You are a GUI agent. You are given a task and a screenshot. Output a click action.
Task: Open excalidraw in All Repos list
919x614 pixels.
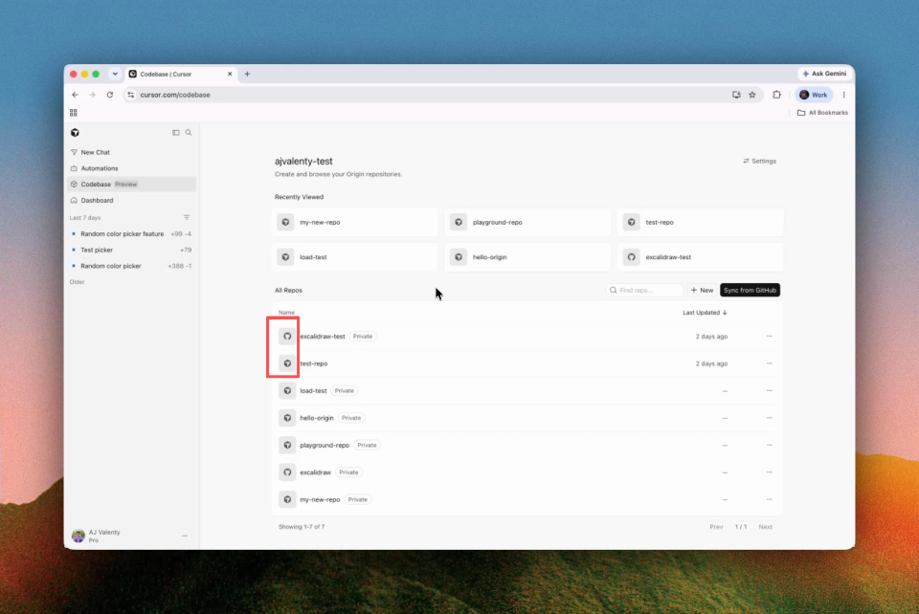pyautogui.click(x=315, y=472)
